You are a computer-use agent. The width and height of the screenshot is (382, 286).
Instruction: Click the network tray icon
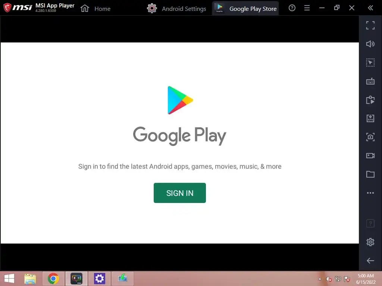(338, 279)
